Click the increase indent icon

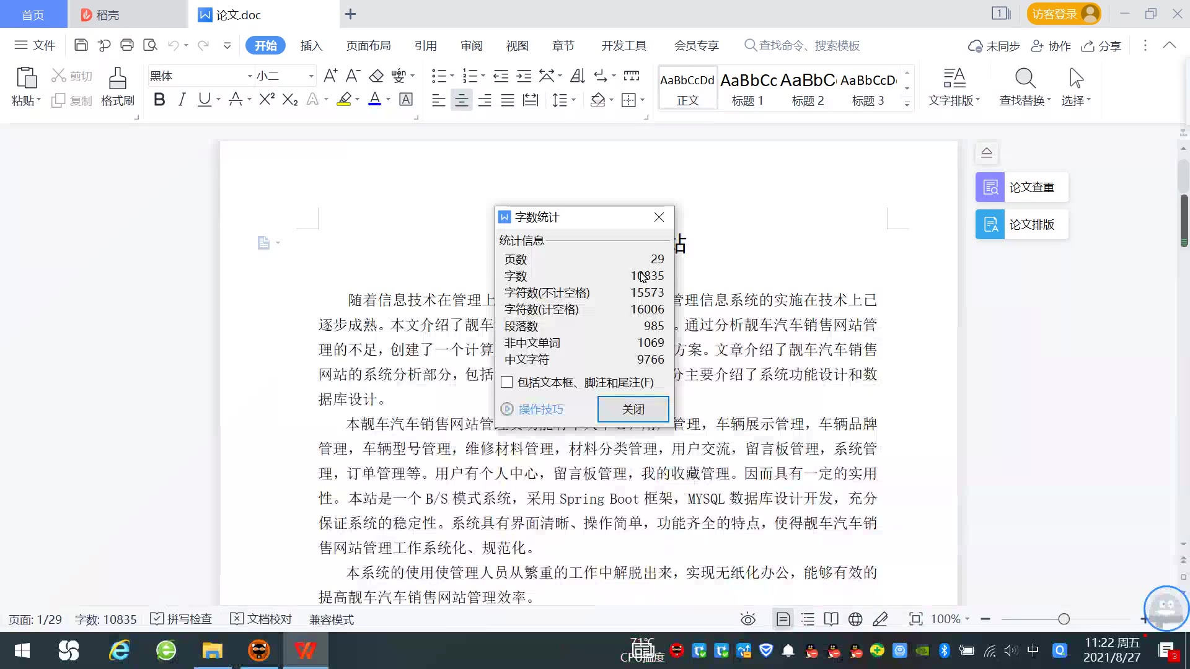[524, 76]
